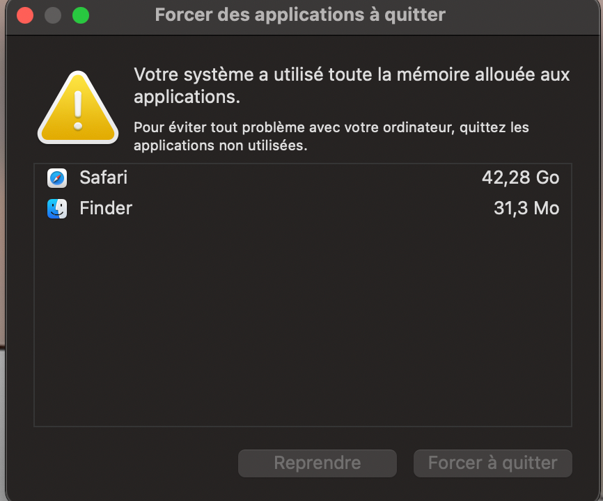This screenshot has width=603, height=501.
Task: Click the yellow warning triangle icon
Action: (x=78, y=108)
